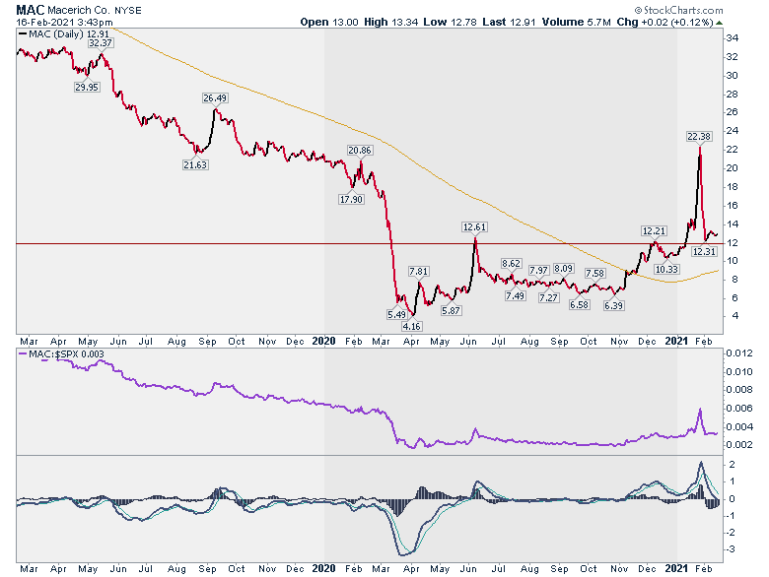This screenshot has width=769, height=577.
Task: Click the 2021 label on bottom time axis
Action: pyautogui.click(x=676, y=569)
